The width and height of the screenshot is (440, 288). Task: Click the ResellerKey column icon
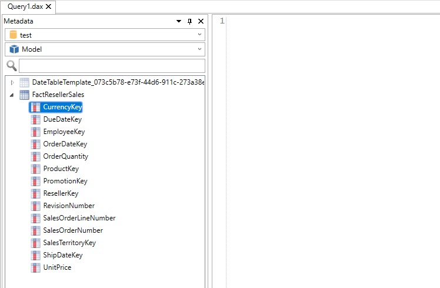tap(35, 193)
